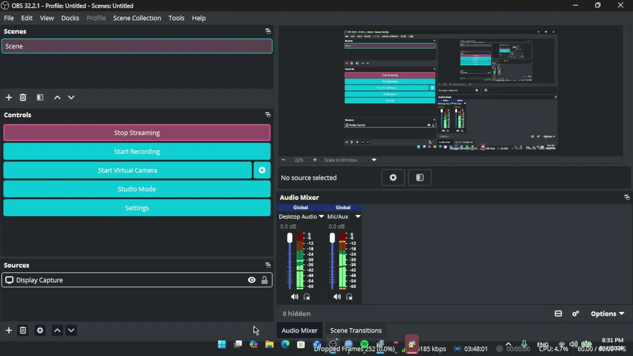Move the scene up using the Scenes up arrow
This screenshot has height=356, width=633.
[57, 97]
